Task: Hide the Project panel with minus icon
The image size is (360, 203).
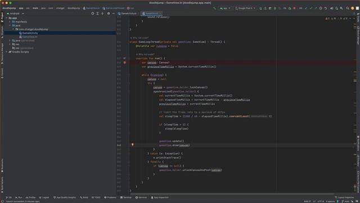Action: 114,14
